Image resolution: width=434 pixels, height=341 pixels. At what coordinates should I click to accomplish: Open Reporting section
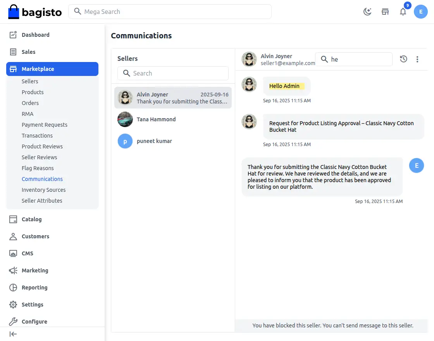[34, 288]
